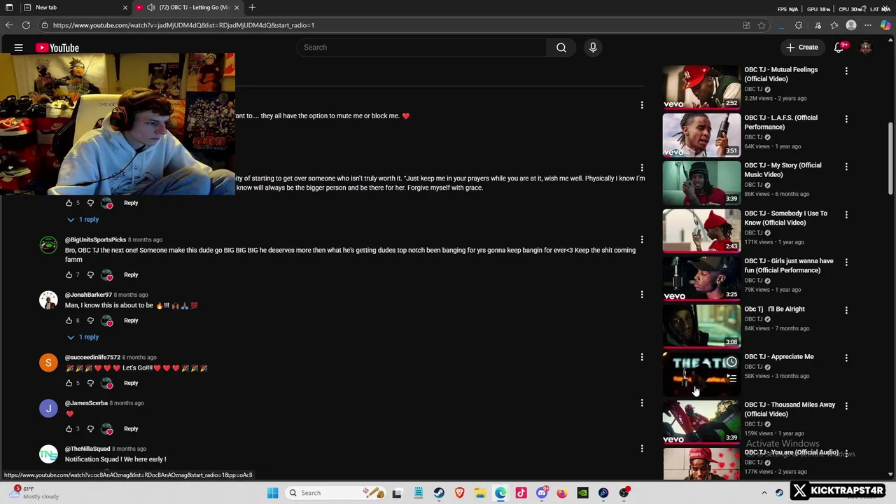
Task: Open more options for My Story video
Action: 846,167
